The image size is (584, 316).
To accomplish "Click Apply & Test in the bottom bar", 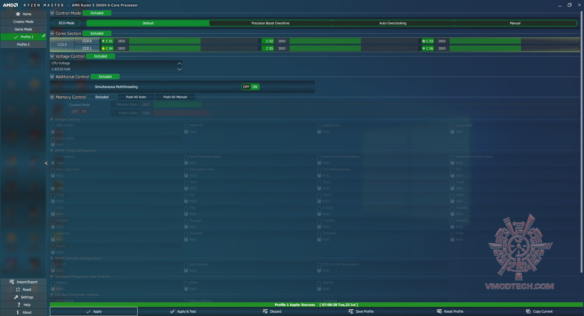I will click(x=183, y=311).
